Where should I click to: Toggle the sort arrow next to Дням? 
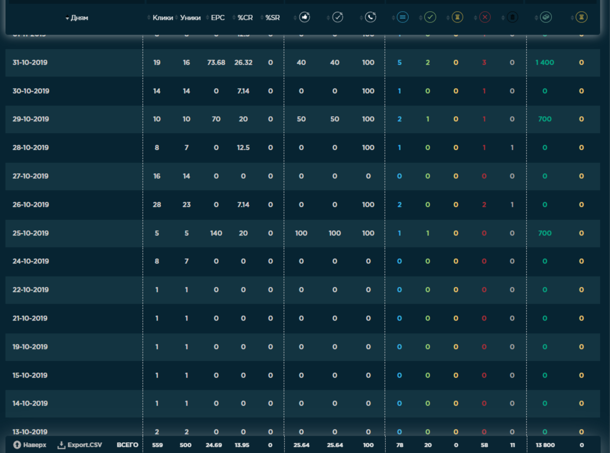click(x=67, y=18)
